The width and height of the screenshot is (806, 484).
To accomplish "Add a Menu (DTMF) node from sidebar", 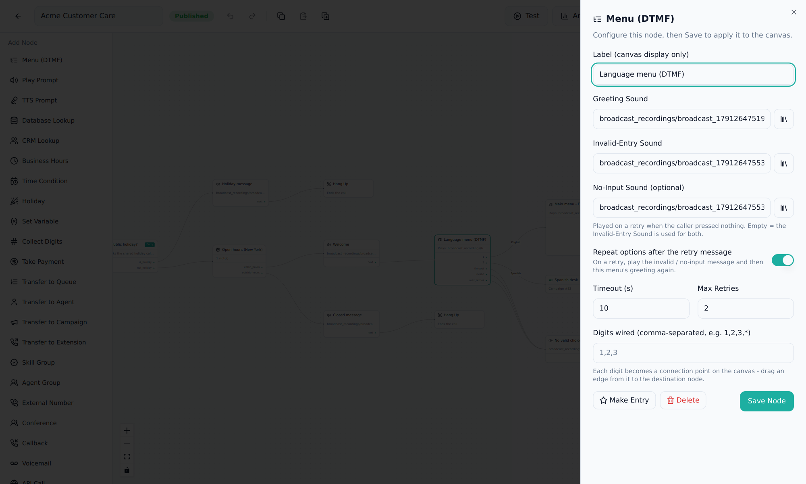I will [x=56, y=60].
